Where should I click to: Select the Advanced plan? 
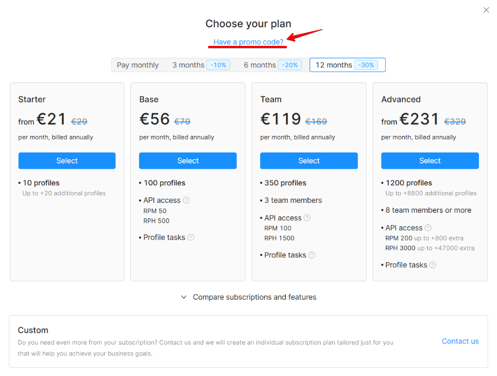pyautogui.click(x=430, y=161)
